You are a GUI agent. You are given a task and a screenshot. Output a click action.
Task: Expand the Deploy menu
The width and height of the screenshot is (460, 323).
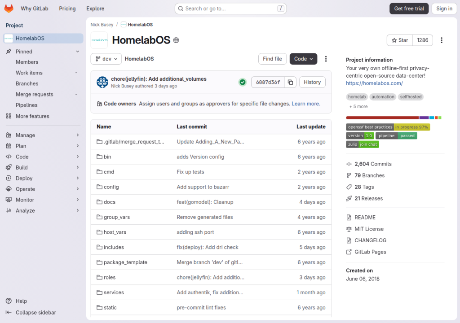tap(43, 178)
